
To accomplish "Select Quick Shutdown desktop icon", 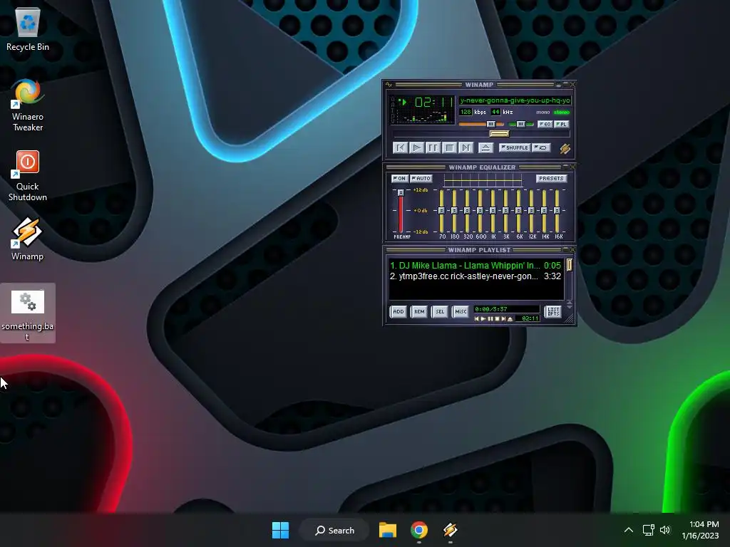I will pos(28,176).
